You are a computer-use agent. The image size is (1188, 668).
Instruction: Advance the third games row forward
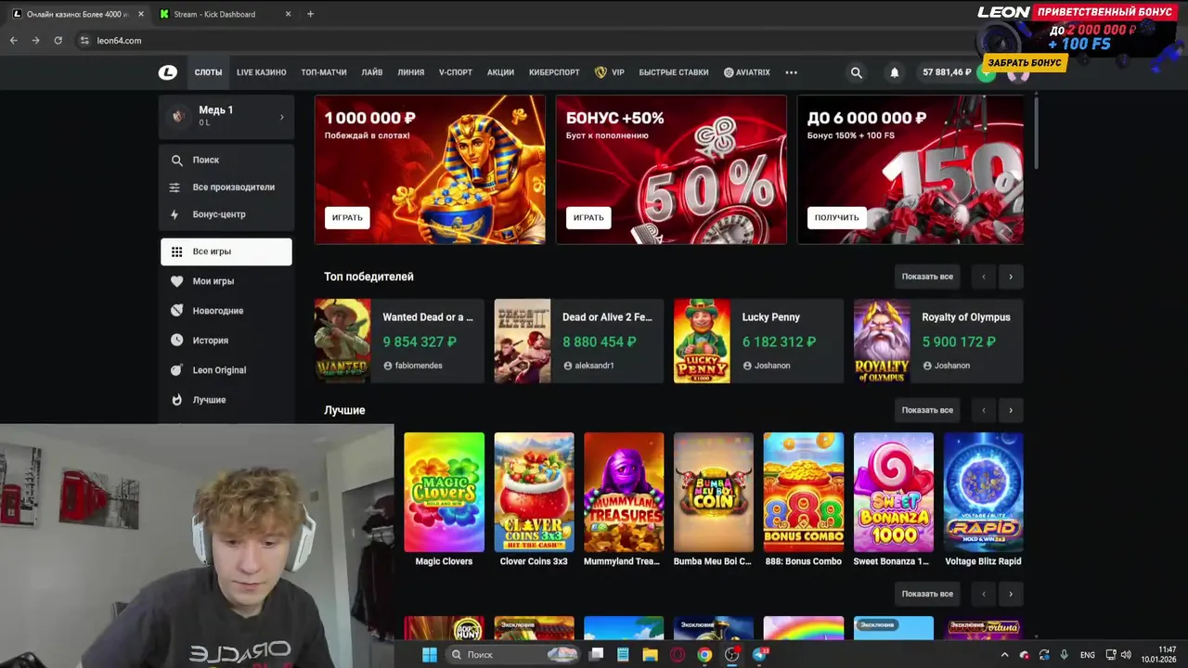click(x=1011, y=594)
